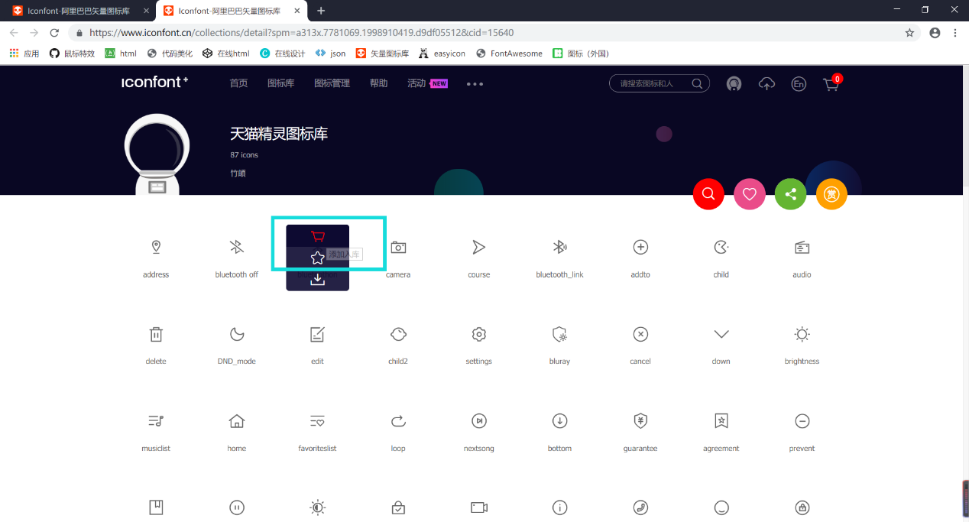The height and width of the screenshot is (522, 969).
Task: Select the down chevron icon
Action: pyautogui.click(x=721, y=334)
